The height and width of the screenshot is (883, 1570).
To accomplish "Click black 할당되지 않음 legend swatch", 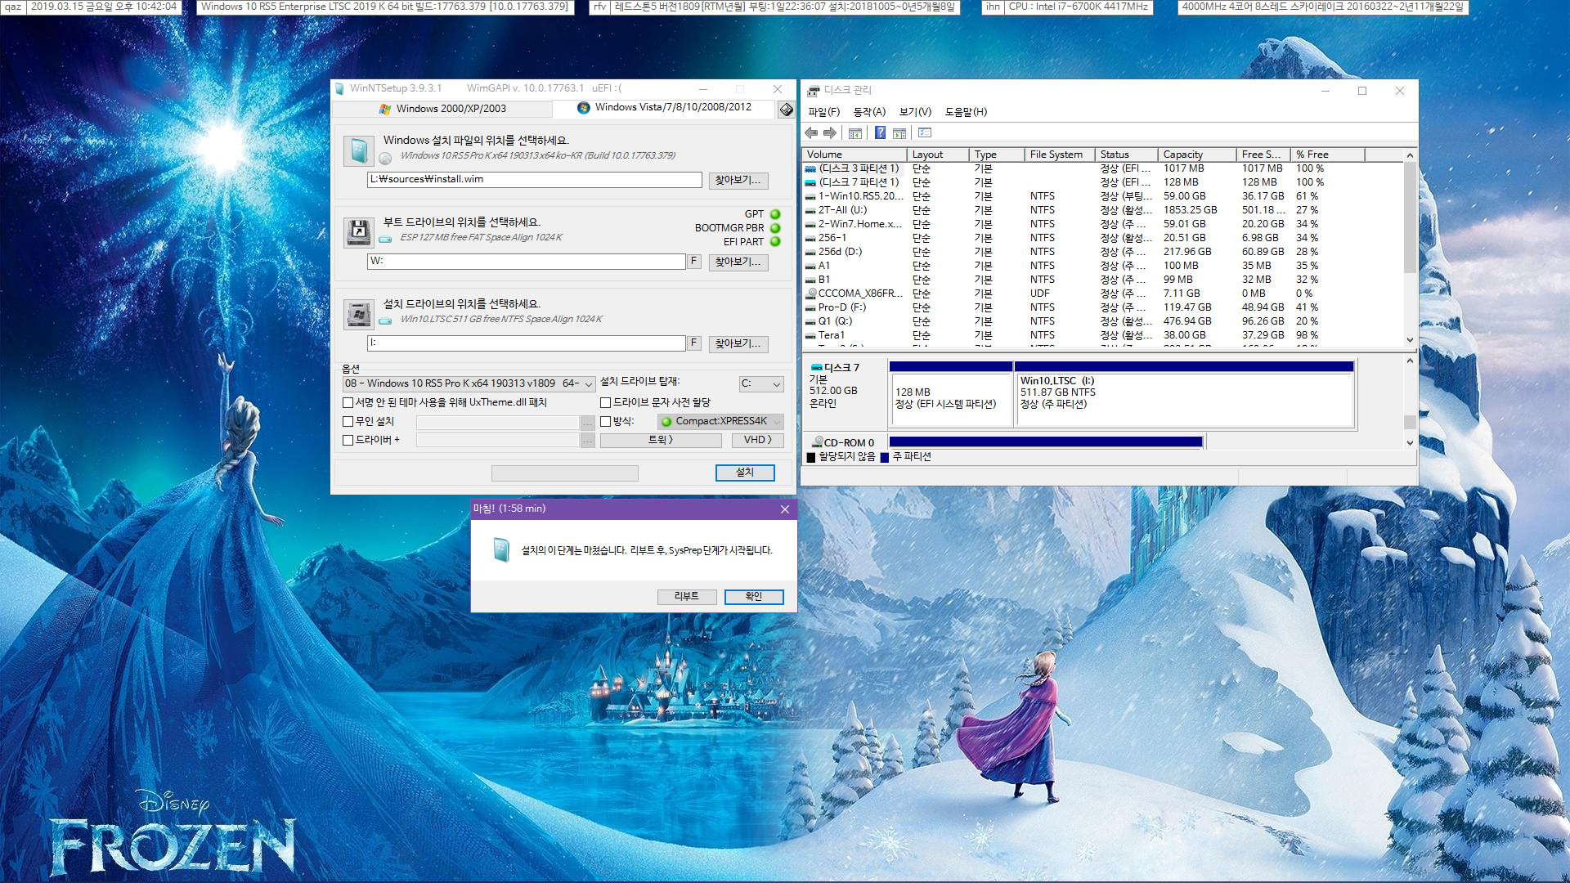I will 811,457.
